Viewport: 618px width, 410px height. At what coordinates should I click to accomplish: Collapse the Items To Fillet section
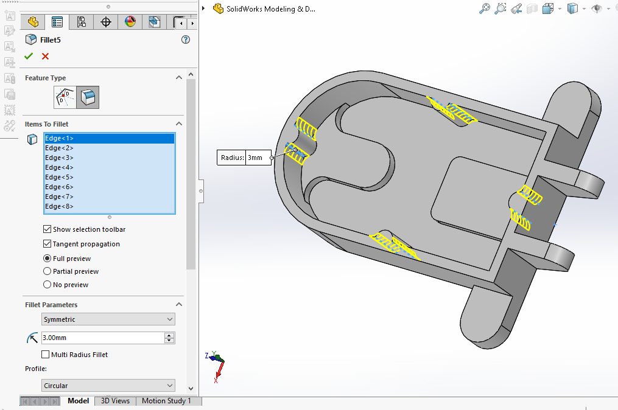tap(179, 124)
